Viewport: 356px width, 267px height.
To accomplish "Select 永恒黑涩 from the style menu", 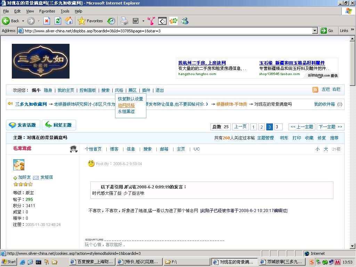I will pos(126,112).
